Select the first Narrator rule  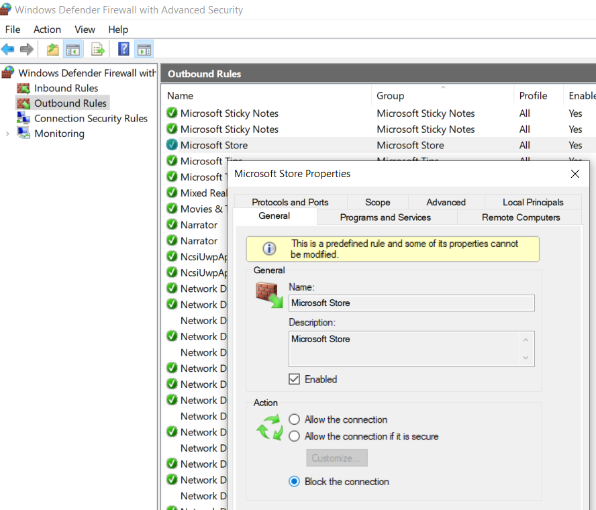point(196,225)
